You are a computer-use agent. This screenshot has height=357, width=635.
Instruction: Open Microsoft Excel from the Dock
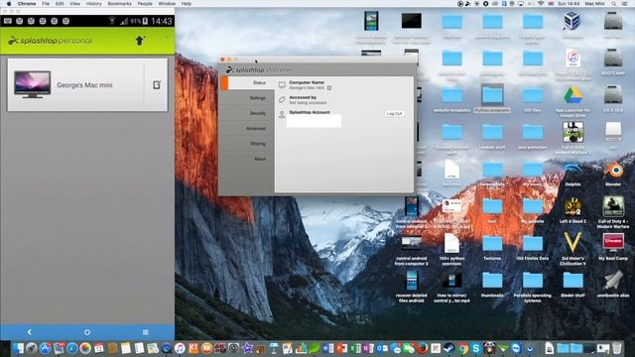(x=355, y=348)
